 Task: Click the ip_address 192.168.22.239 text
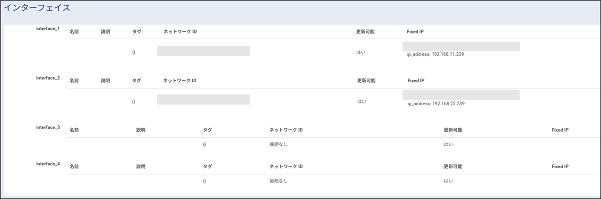click(436, 104)
